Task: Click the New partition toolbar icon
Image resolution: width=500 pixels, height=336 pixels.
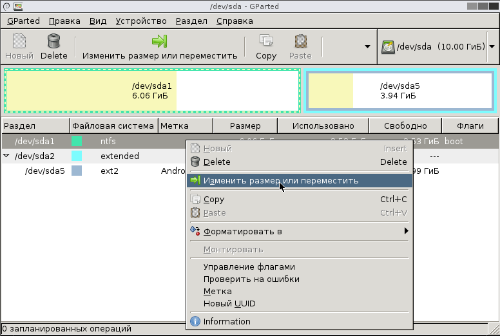Action: point(19,41)
